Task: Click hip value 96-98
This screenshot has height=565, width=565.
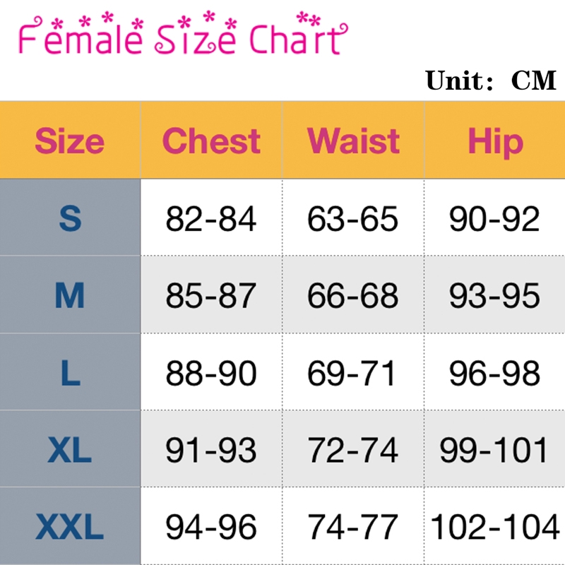Action: click(495, 373)
